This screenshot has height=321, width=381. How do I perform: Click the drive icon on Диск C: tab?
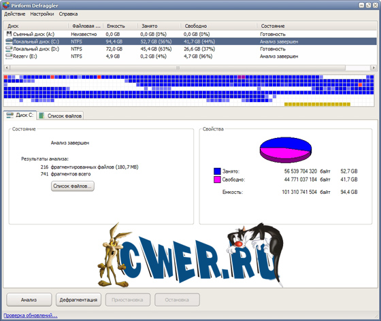pos(10,115)
